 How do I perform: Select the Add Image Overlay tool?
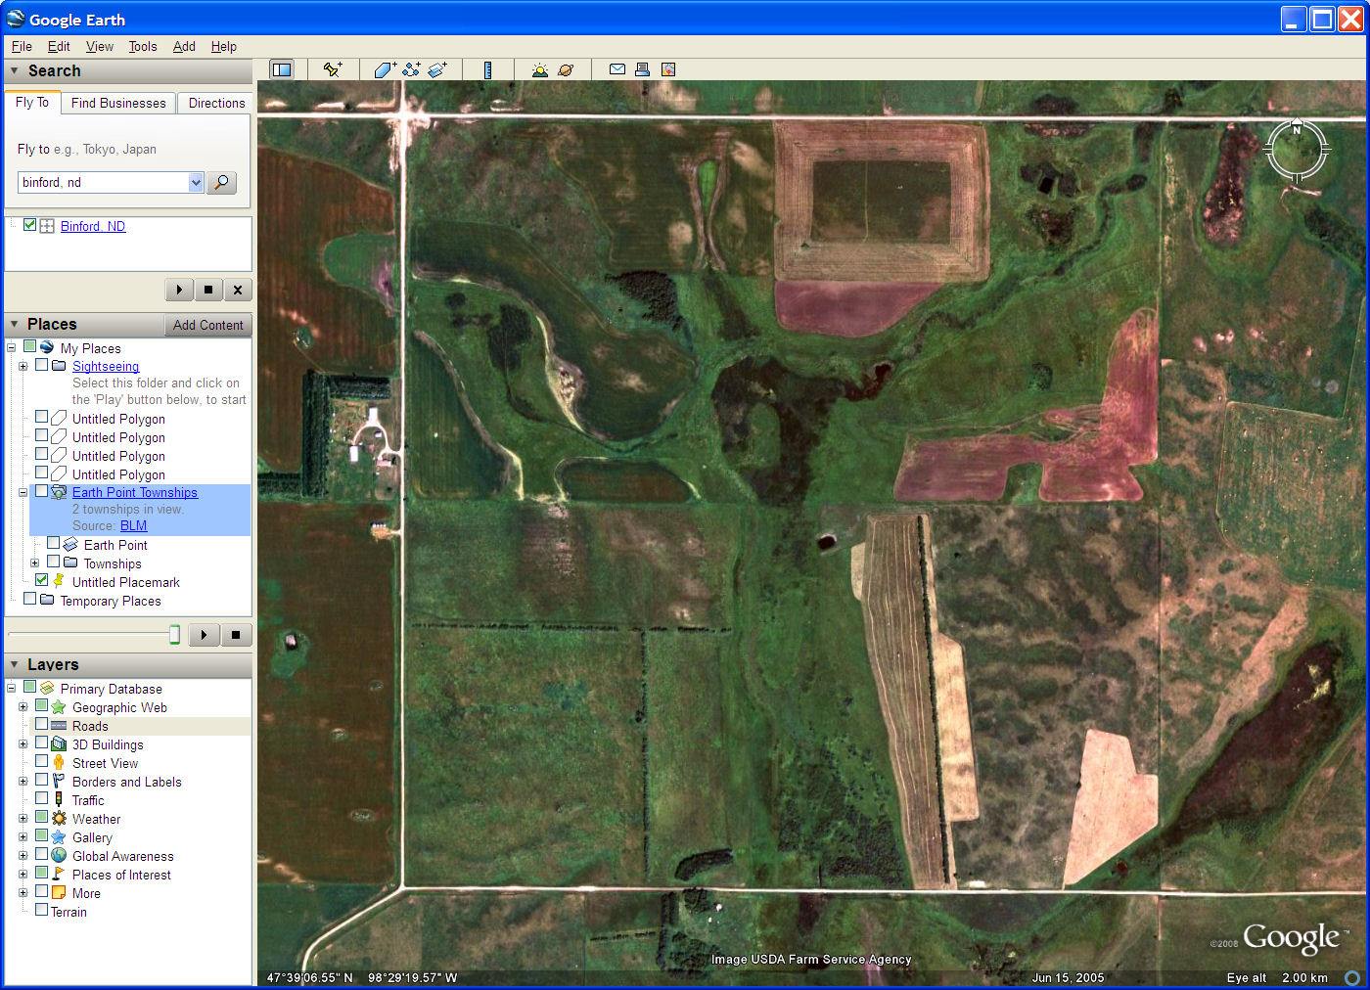click(x=437, y=69)
